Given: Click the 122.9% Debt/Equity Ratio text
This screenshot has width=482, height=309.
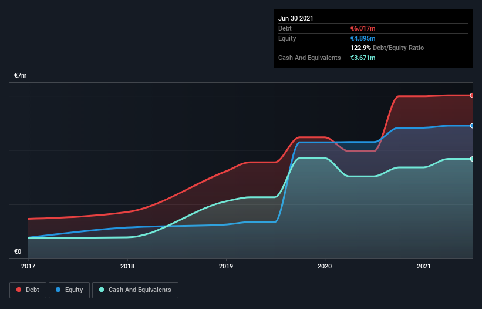Looking at the screenshot, I should (387, 48).
